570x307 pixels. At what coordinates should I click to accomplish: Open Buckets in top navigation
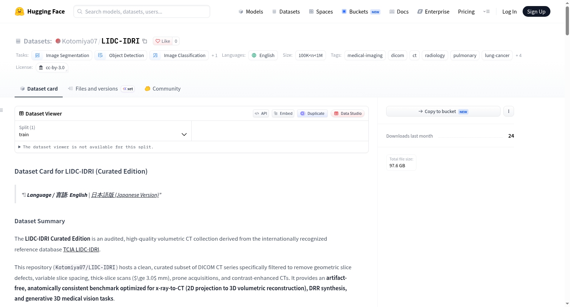(361, 11)
